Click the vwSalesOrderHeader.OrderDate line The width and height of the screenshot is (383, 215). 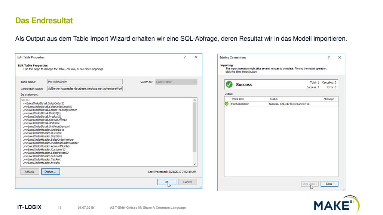coord(44,130)
